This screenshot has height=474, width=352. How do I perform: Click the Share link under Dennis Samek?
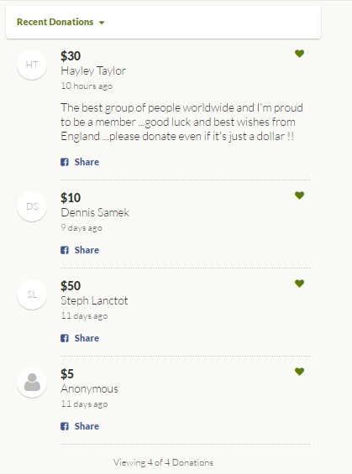coord(87,250)
